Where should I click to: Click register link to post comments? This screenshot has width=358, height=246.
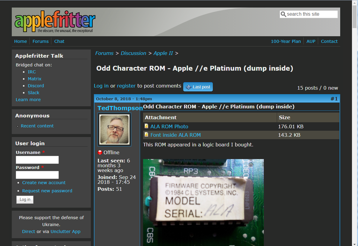[x=126, y=86]
